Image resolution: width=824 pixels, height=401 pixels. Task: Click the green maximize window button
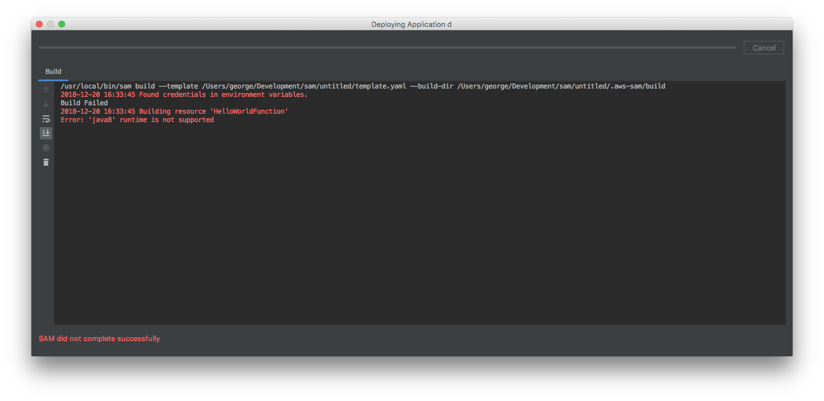[x=62, y=24]
